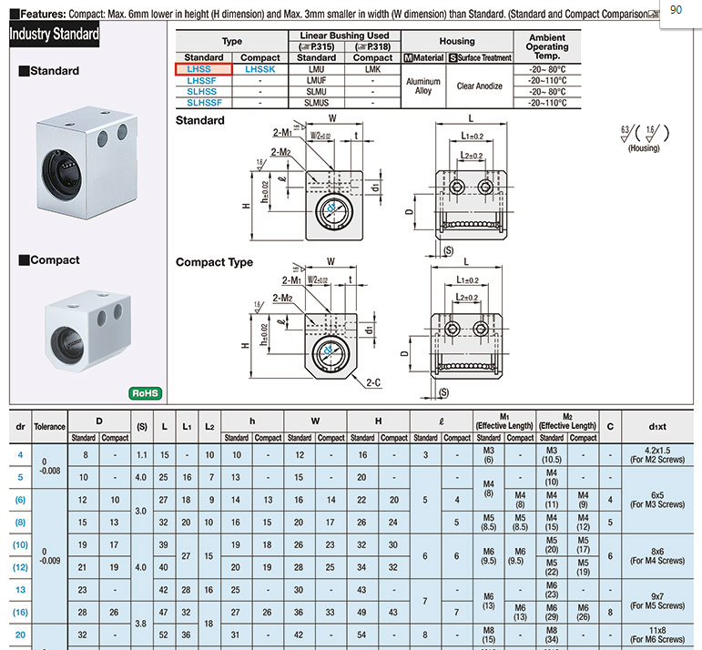The width and height of the screenshot is (702, 650).
Task: Select dr size (10) row link
Action: [20, 544]
